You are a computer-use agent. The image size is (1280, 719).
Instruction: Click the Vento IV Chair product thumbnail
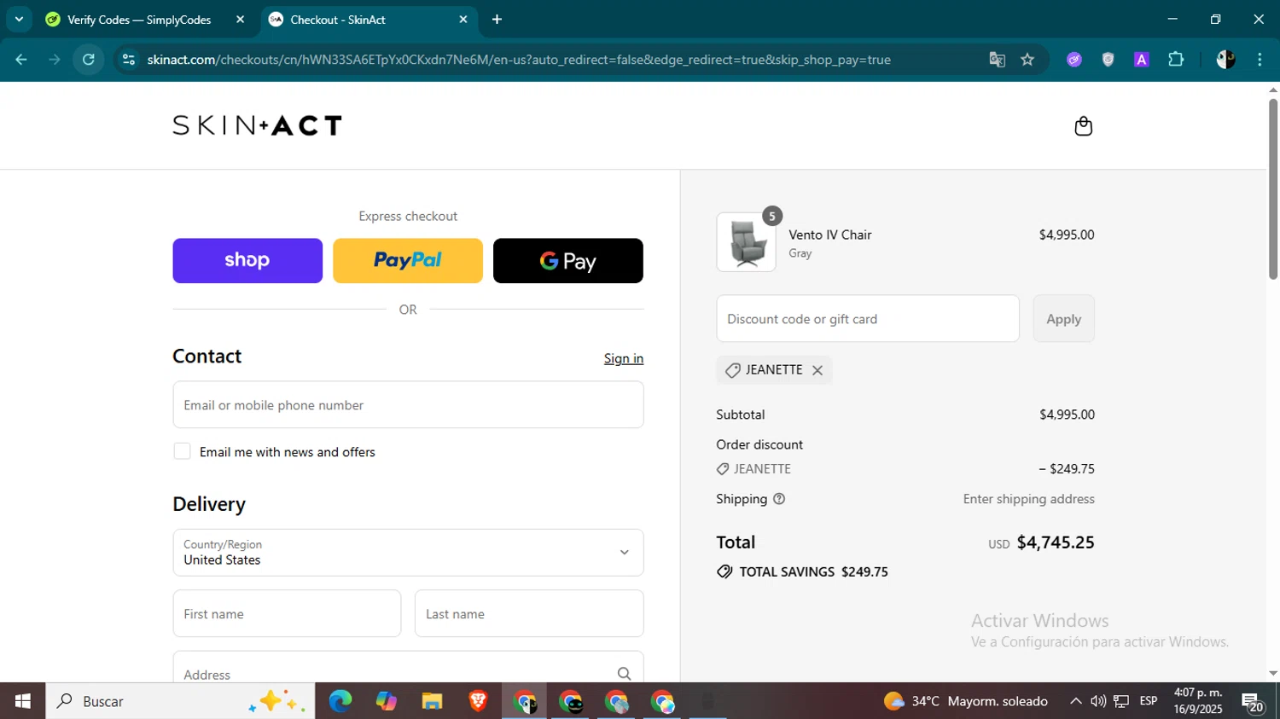(x=746, y=242)
